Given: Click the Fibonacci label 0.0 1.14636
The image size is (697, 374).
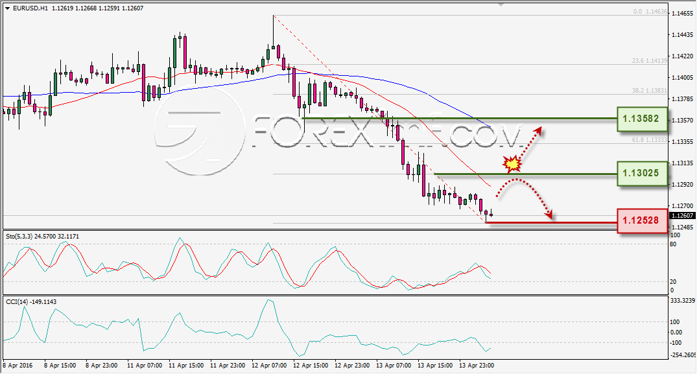Looking at the screenshot, I should point(650,12).
